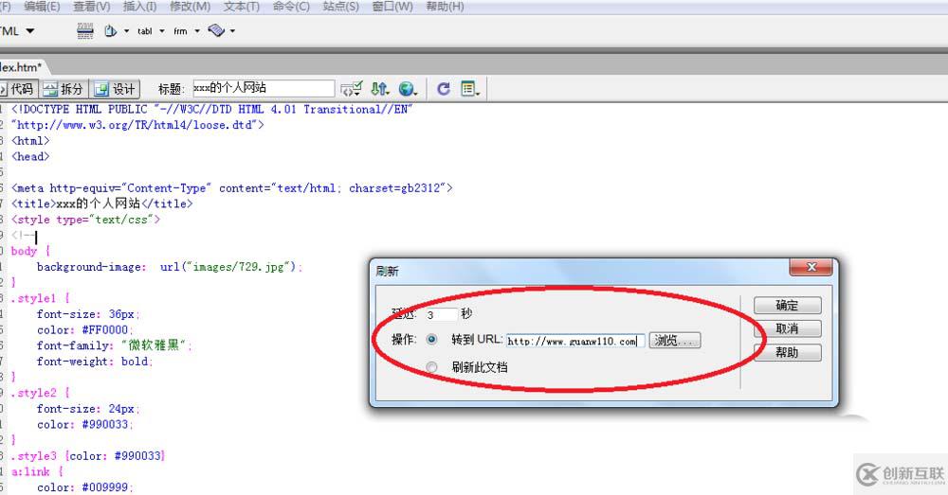This screenshot has height=495, width=948.
Task: Select the 刷新此文档 radio button
Action: pyautogui.click(x=431, y=367)
